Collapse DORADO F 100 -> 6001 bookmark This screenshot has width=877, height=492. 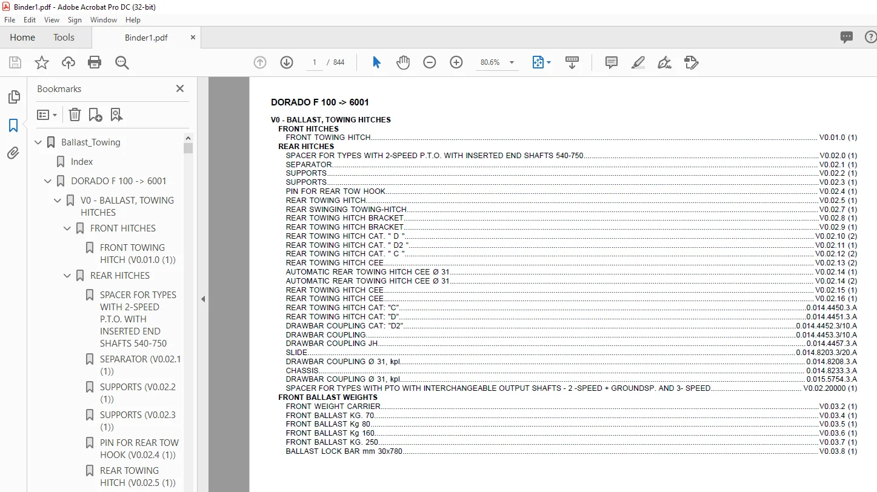48,181
